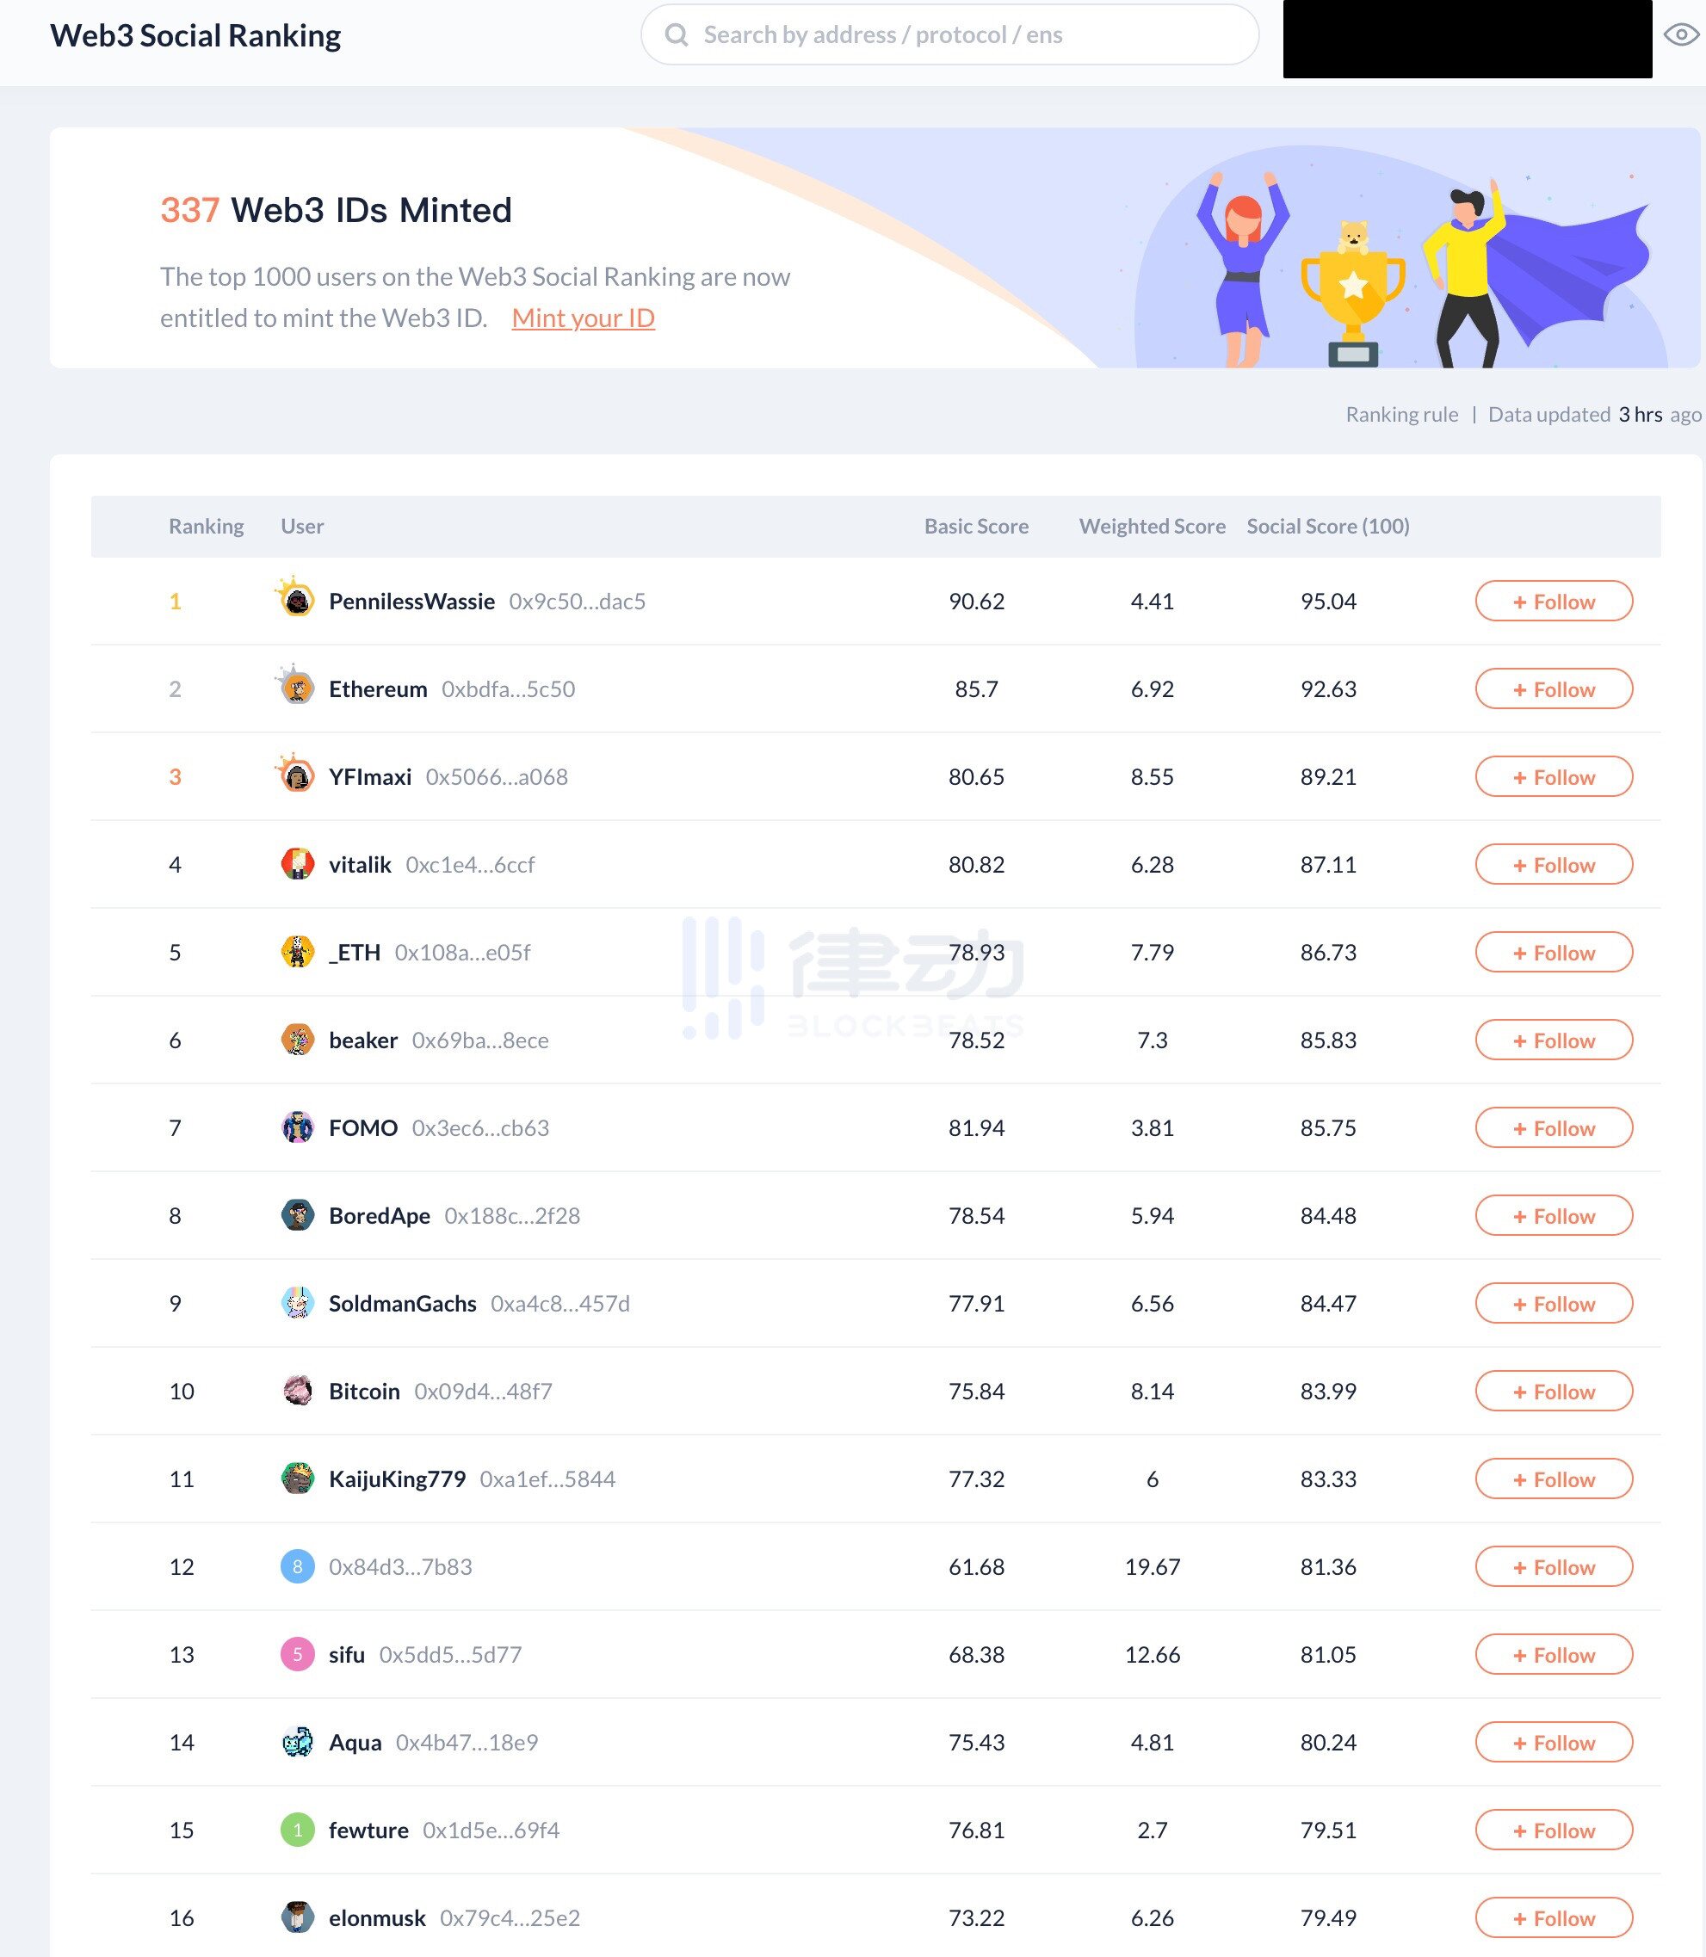Screen dimensions: 1706x1957
Task: Click the vitalik user avatar icon
Action: pyautogui.click(x=296, y=864)
